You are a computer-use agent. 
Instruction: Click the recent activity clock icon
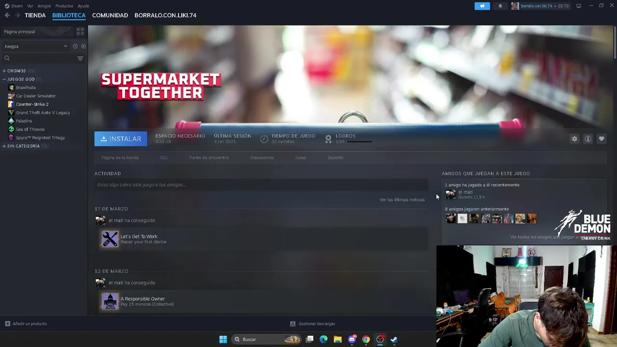click(x=75, y=46)
